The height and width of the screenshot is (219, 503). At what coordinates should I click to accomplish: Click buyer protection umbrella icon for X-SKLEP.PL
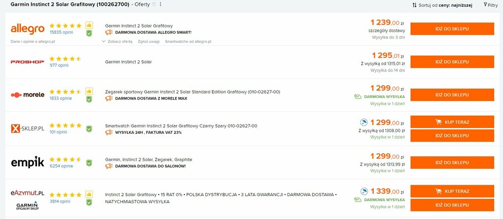tap(363, 122)
